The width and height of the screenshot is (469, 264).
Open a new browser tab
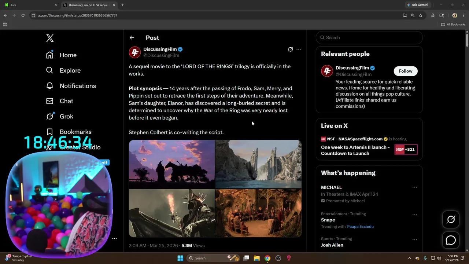(122, 5)
